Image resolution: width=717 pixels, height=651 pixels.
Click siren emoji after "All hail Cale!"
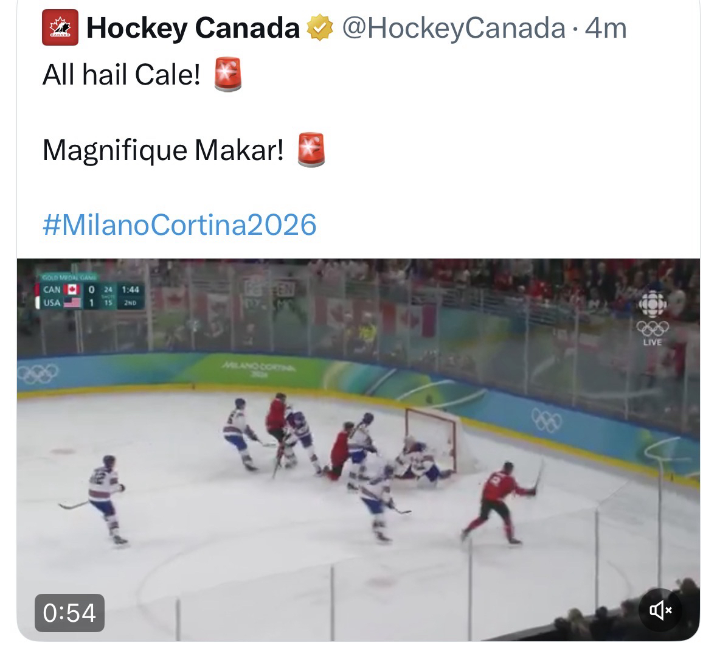pos(227,75)
